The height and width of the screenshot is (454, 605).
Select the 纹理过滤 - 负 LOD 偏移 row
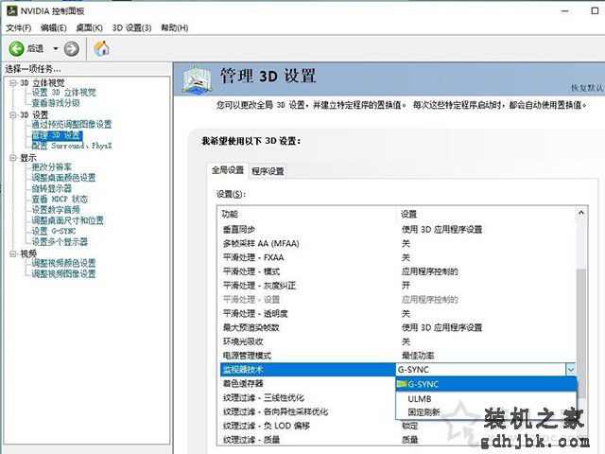pyautogui.click(x=398, y=426)
